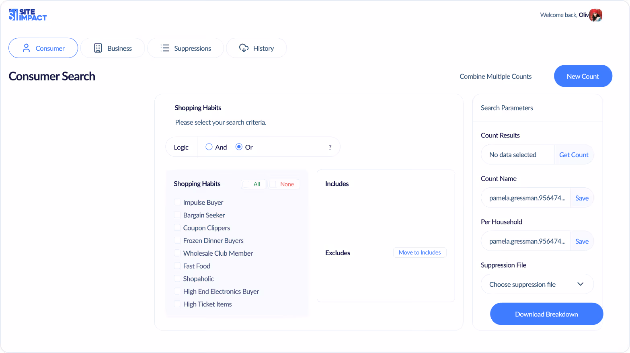Save the Count Name
The height and width of the screenshot is (353, 630).
click(x=582, y=198)
